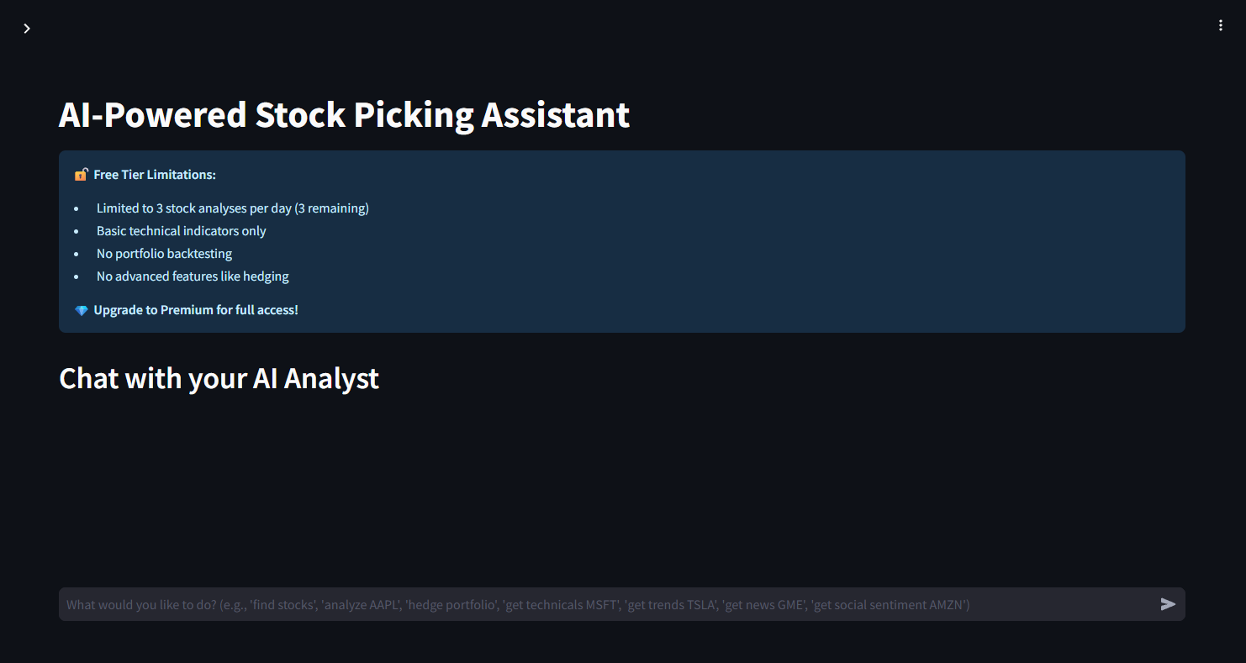1246x663 pixels.
Task: Click the 'Chat with your AI Analyst' heading
Action: pyautogui.click(x=219, y=378)
